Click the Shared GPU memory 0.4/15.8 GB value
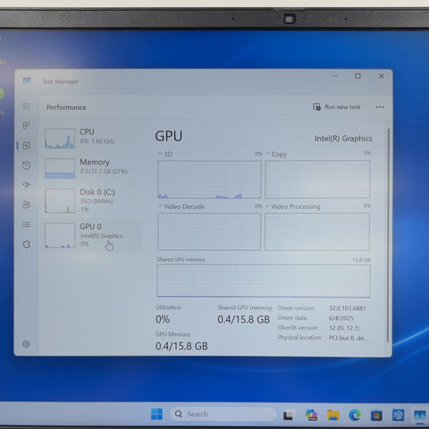Image resolution: width=429 pixels, height=429 pixels. coord(244,319)
